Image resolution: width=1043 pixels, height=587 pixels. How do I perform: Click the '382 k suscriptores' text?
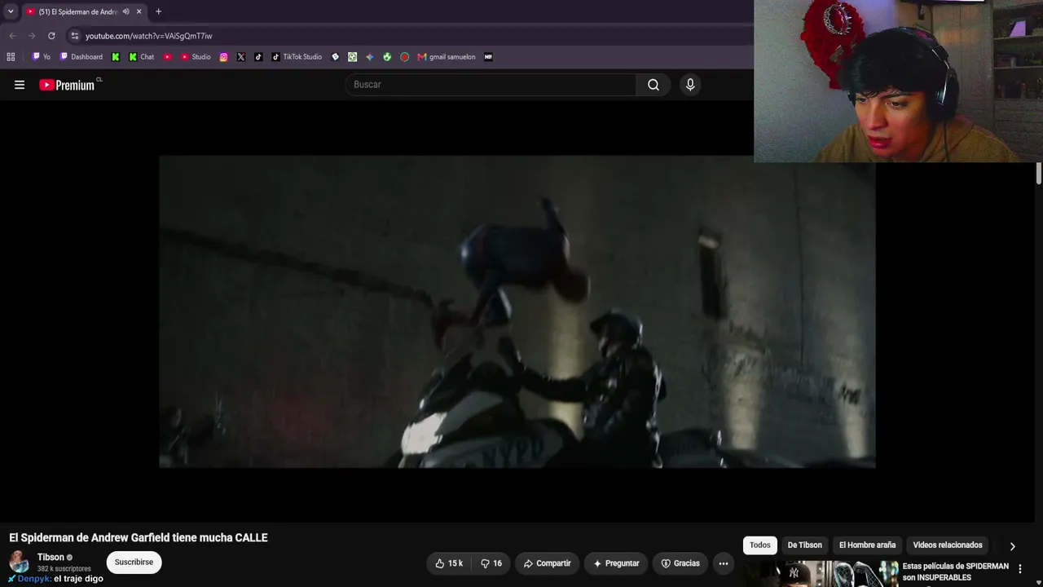(64, 569)
